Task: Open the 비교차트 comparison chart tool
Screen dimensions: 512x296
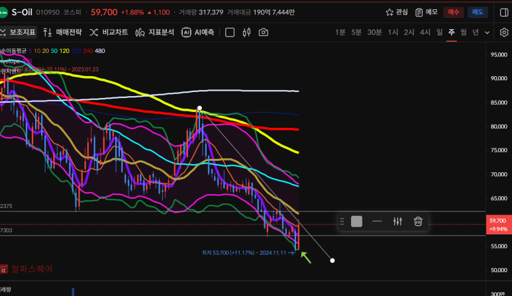Action: coord(109,32)
